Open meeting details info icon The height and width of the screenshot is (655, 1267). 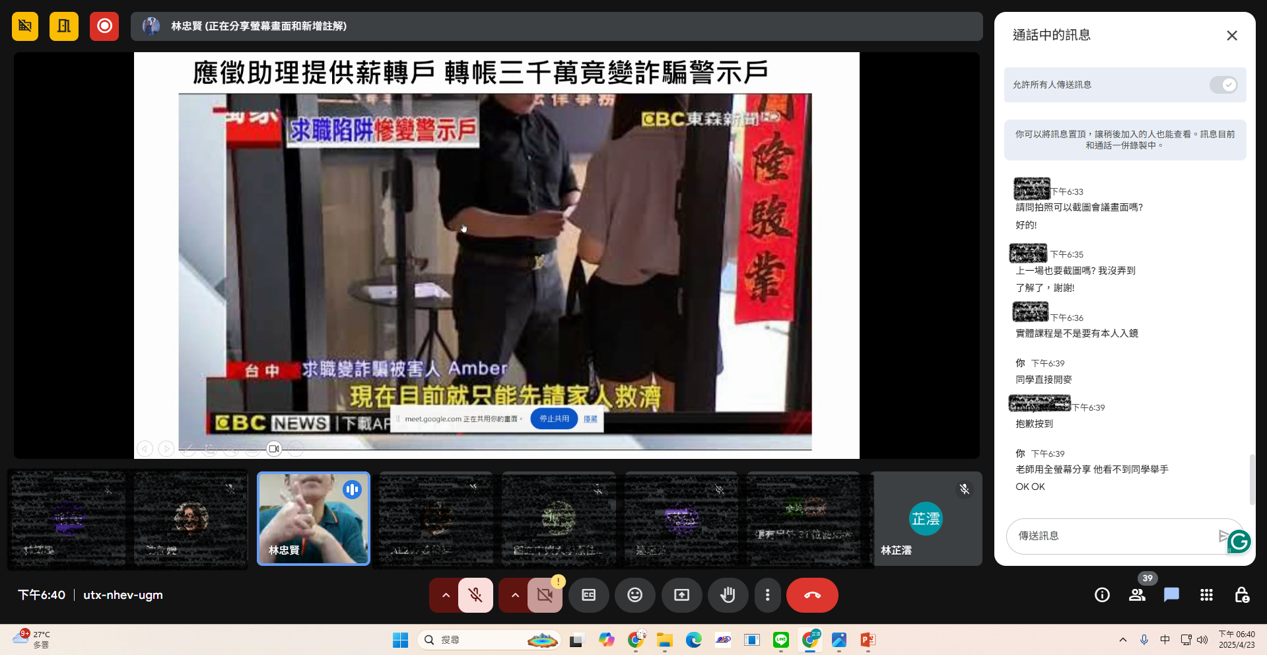click(x=1102, y=595)
